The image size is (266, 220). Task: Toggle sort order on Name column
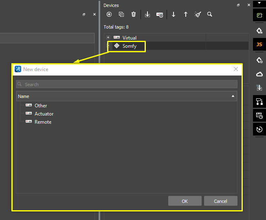tap(233, 96)
